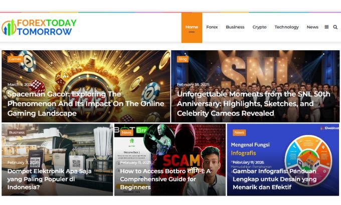Open the SNL 50th Anniversary article headline

pyautogui.click(x=254, y=104)
